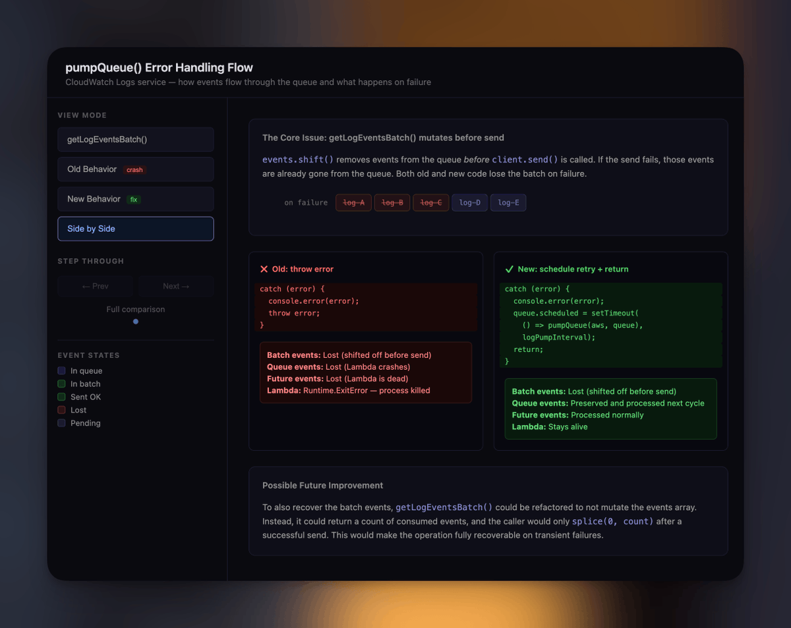Click the 'return;' code line
This screenshot has width=791, height=628.
click(x=529, y=349)
